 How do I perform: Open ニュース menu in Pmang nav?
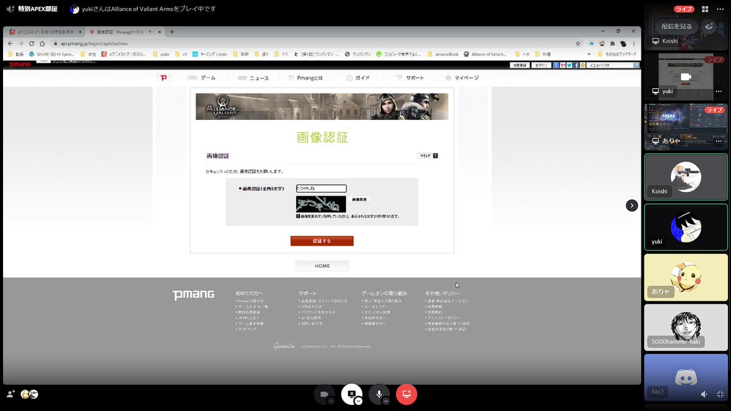click(x=253, y=78)
